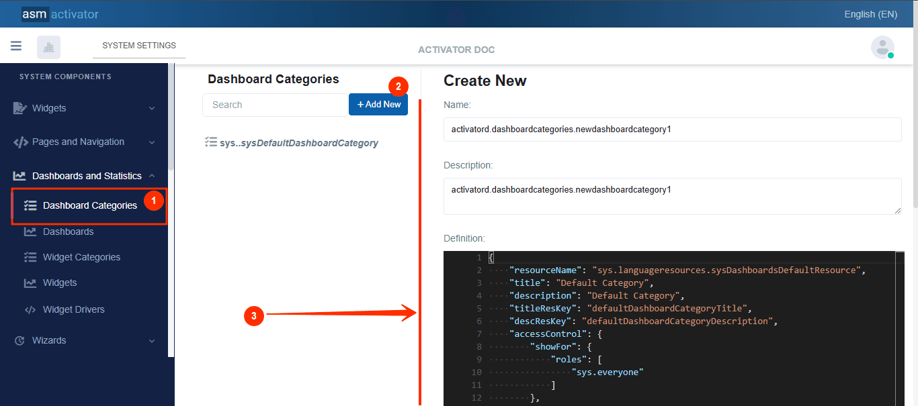Expand the Widgets section chevron
The image size is (918, 406).
tap(152, 108)
